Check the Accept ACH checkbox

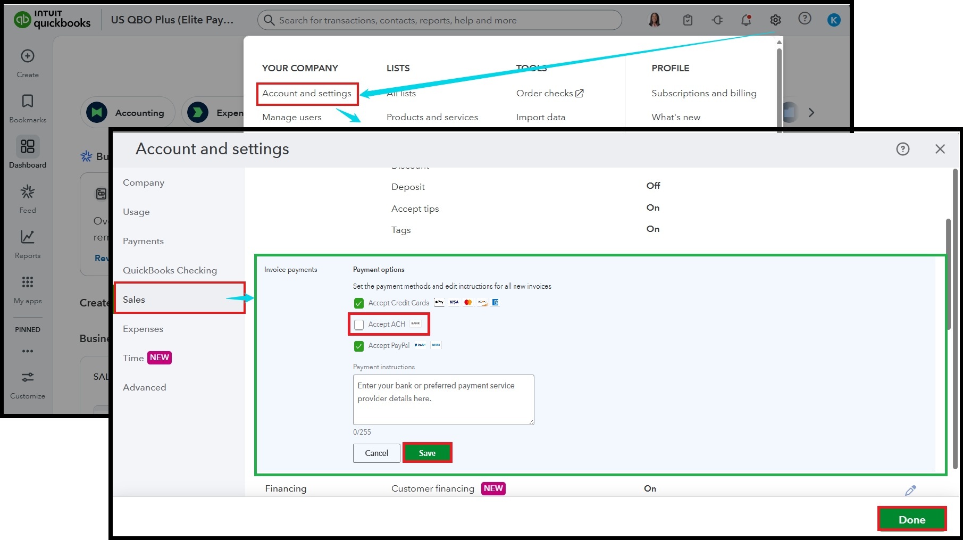[x=359, y=325]
